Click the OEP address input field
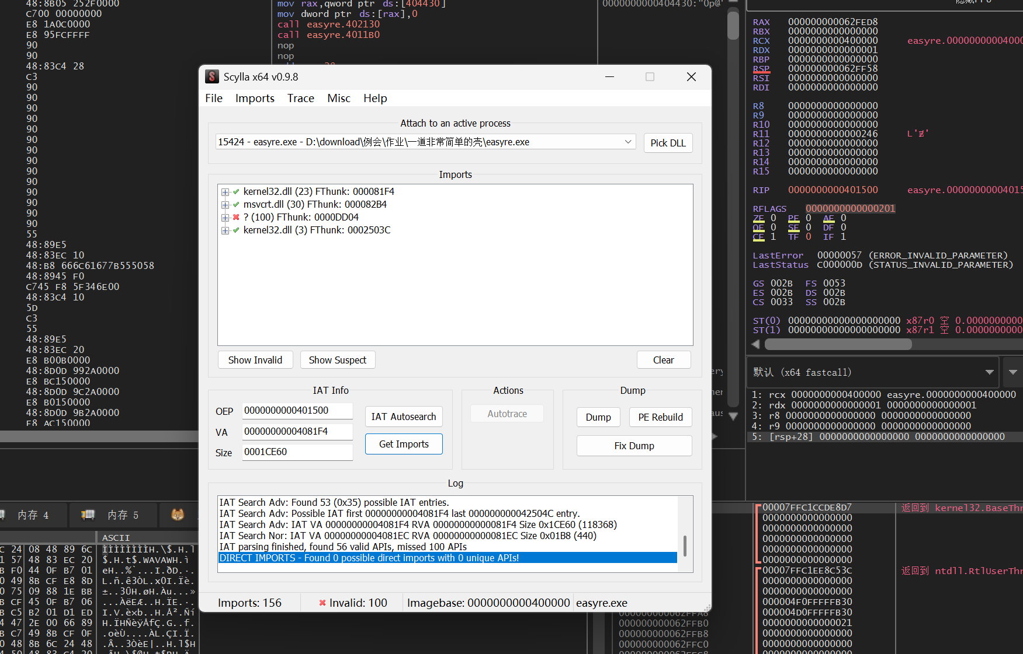Screen dimensions: 1023x654 coord(297,411)
